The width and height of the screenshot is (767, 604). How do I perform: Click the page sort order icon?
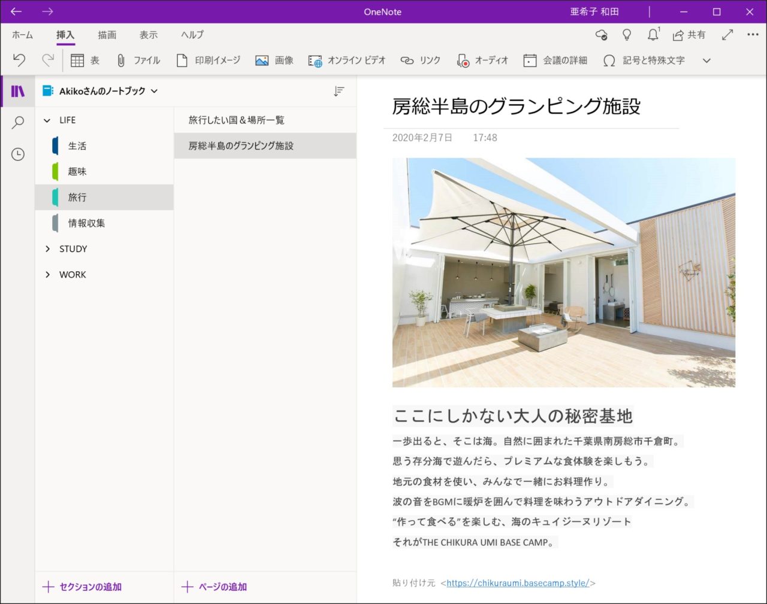339,91
